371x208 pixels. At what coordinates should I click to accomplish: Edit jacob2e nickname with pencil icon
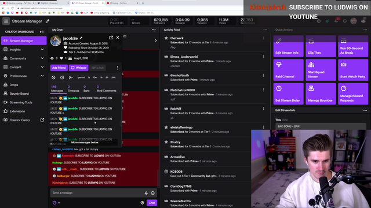[81, 38]
